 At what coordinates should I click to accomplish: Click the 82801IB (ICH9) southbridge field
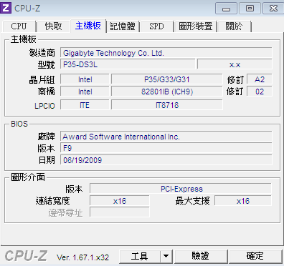[167, 92]
